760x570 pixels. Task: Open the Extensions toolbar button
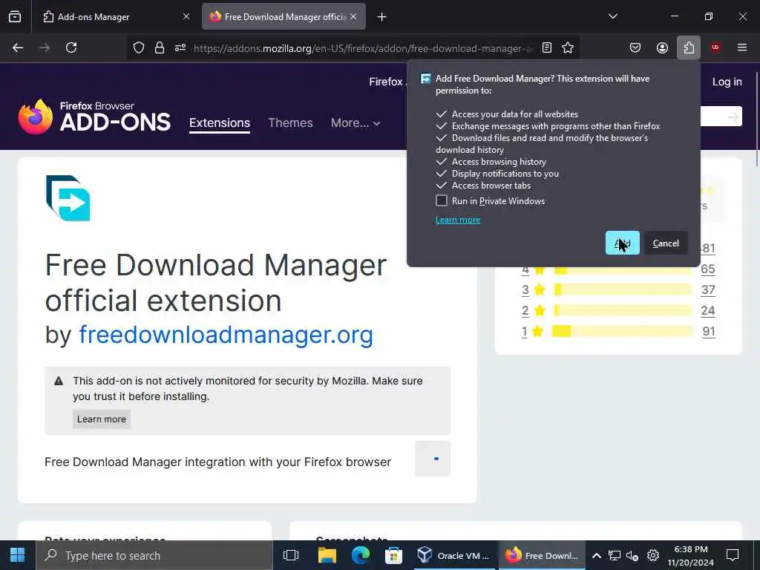(x=689, y=47)
